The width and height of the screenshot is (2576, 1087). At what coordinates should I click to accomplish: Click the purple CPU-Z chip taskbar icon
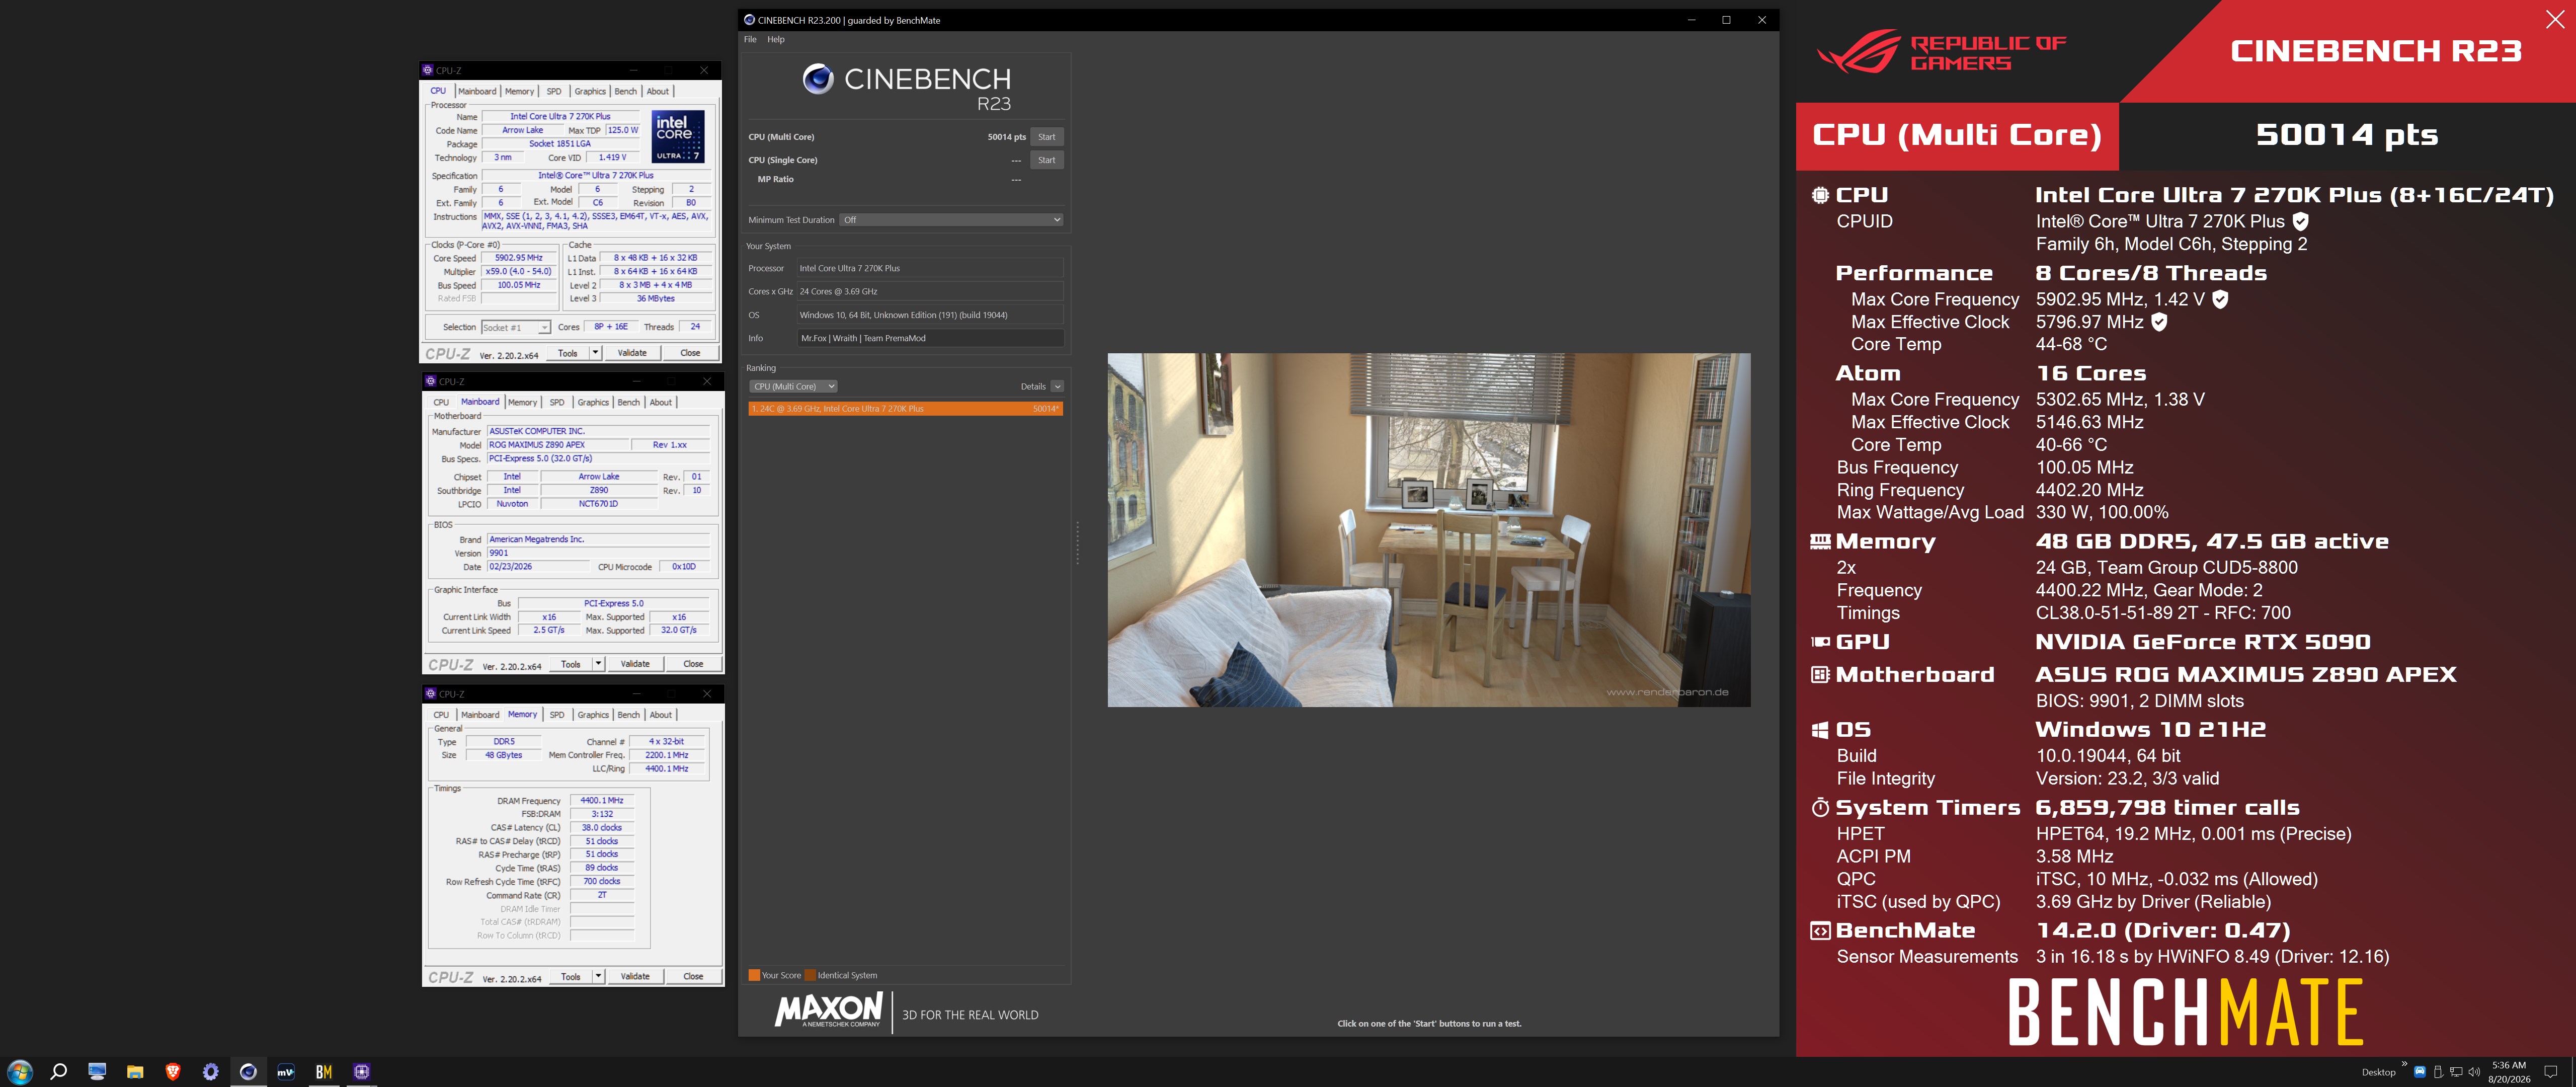[362, 1072]
